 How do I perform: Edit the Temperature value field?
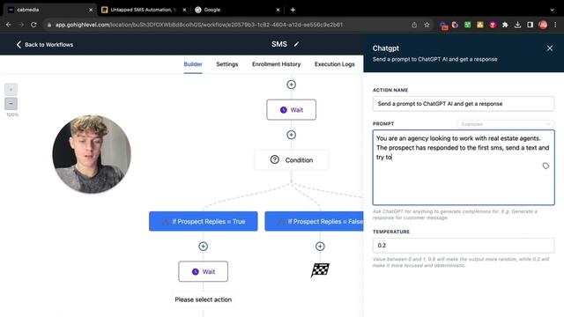coord(464,246)
